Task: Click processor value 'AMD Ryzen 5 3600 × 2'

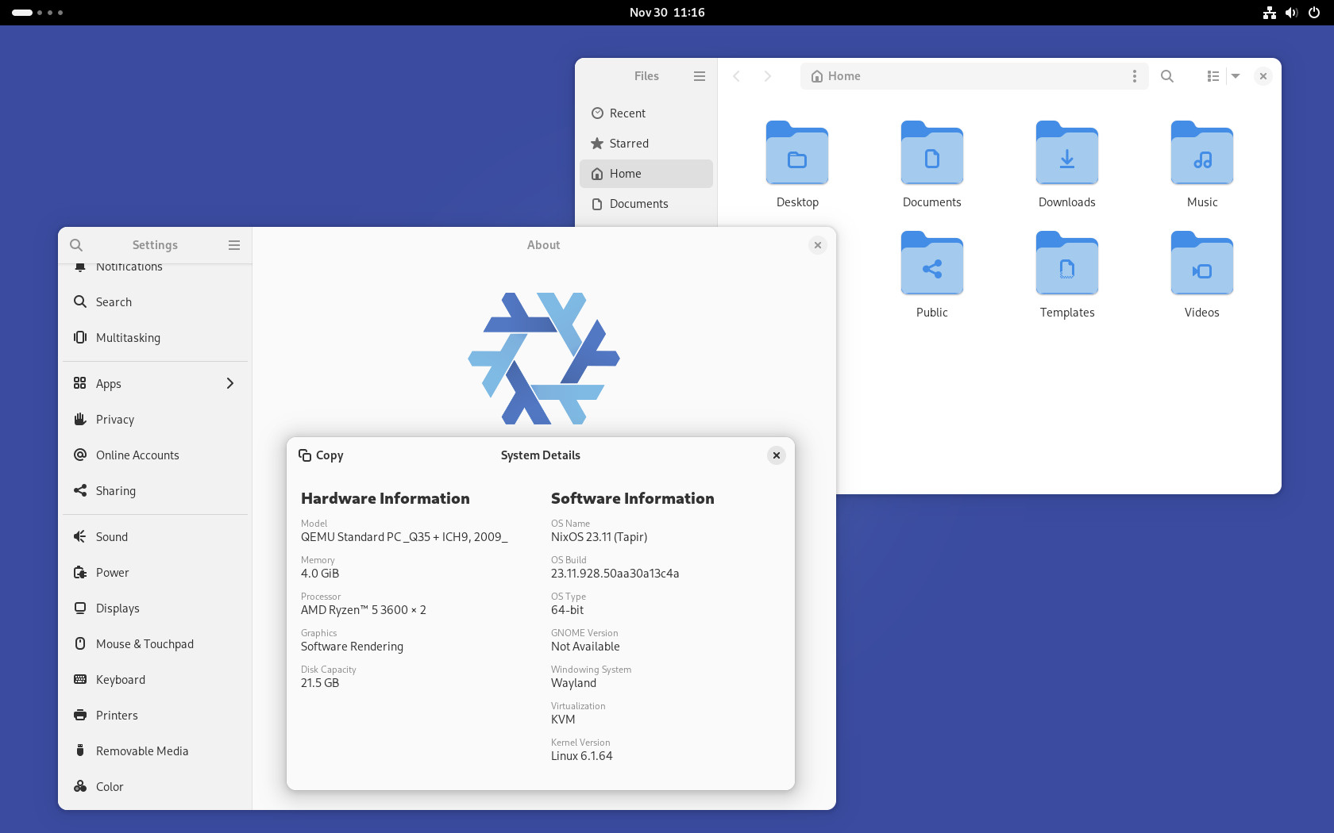Action: [364, 610]
